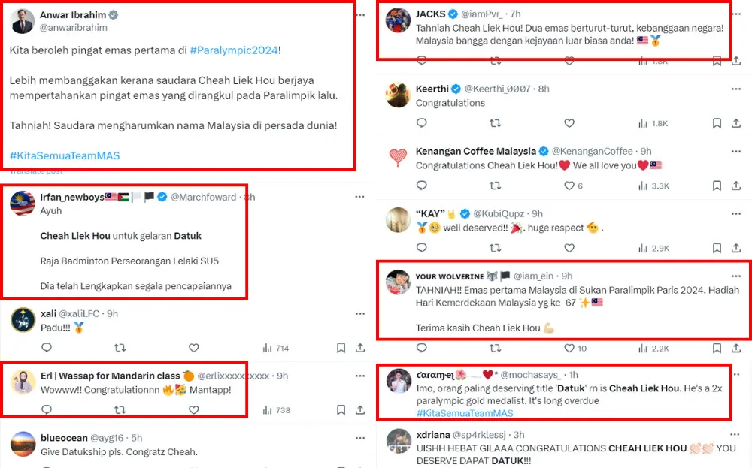Toggle like on YOUR WOLVERINE's tweet
Screen dimensions: 752x468
[569, 349]
